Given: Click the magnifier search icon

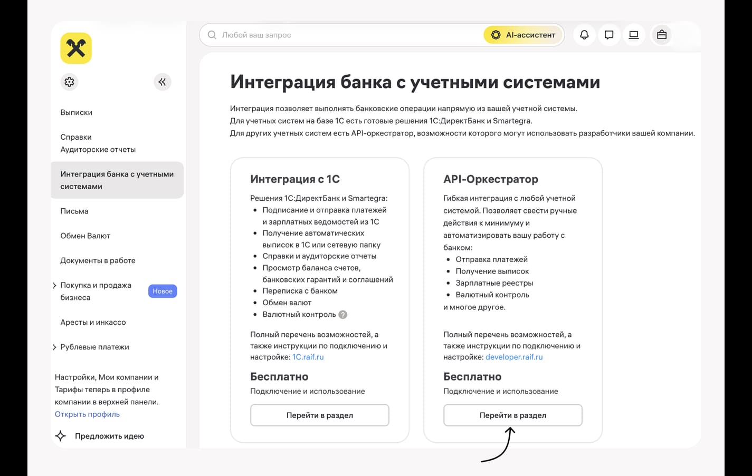Looking at the screenshot, I should pos(212,35).
